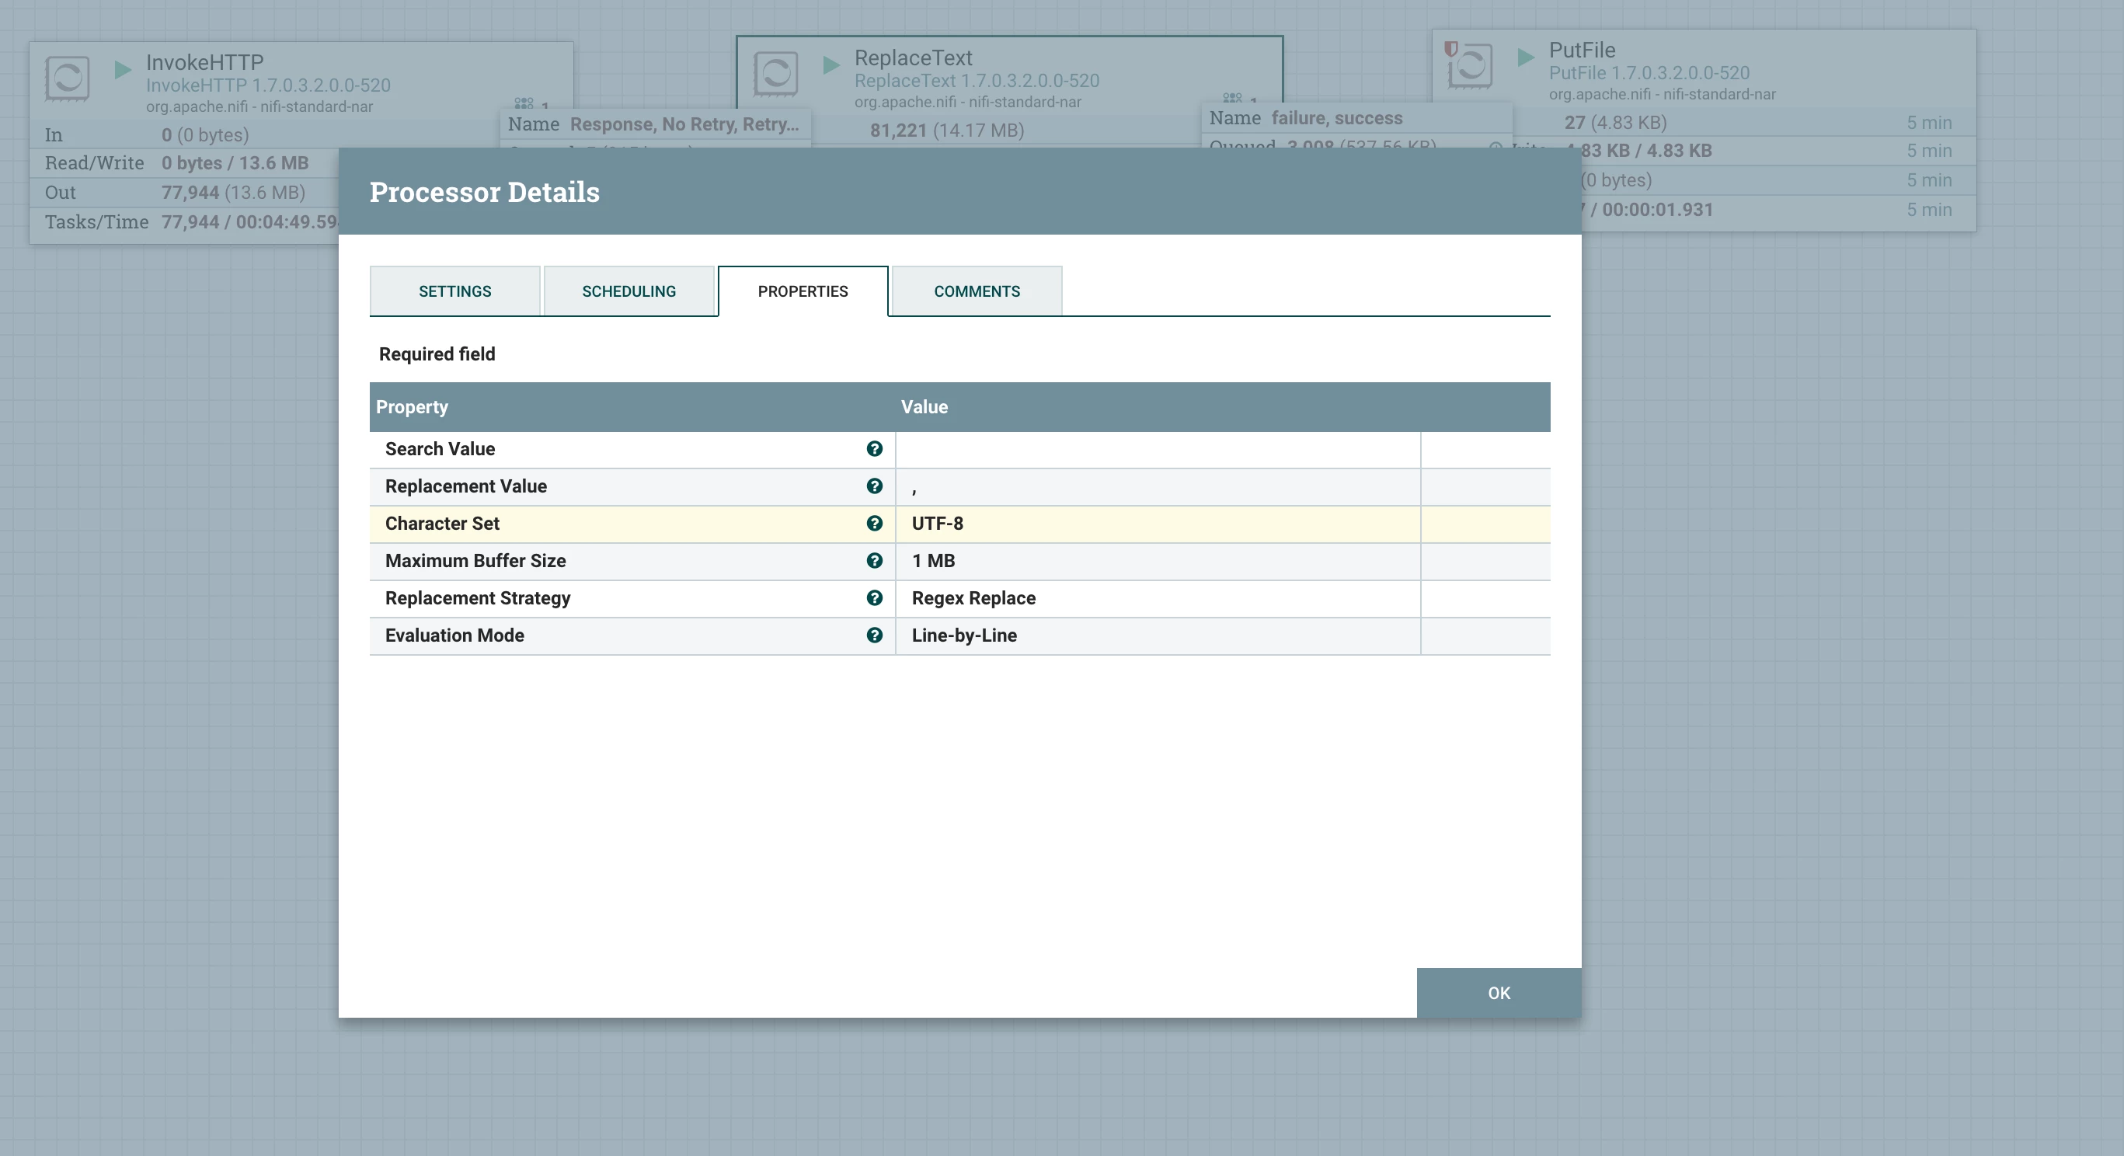Click the Regex Replace strategy value
2124x1156 pixels.
[x=973, y=597]
